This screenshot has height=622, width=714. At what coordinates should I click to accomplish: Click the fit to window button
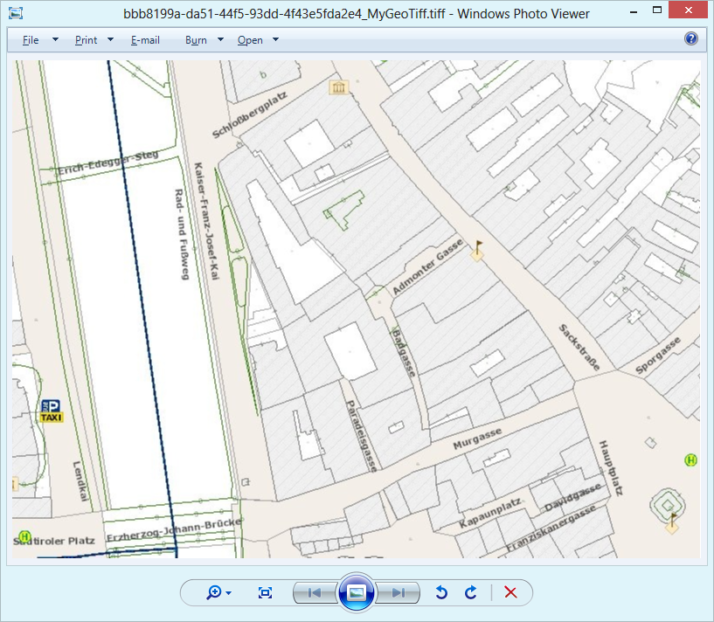point(266,592)
